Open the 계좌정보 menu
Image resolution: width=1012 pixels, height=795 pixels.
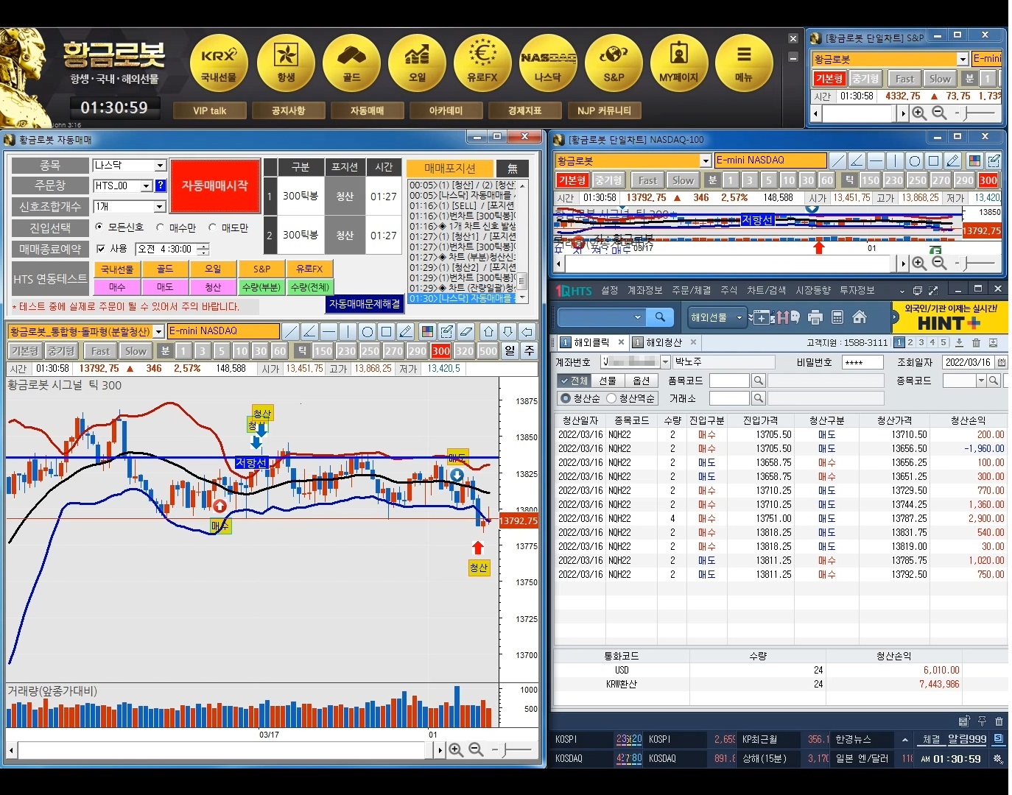tap(644, 290)
